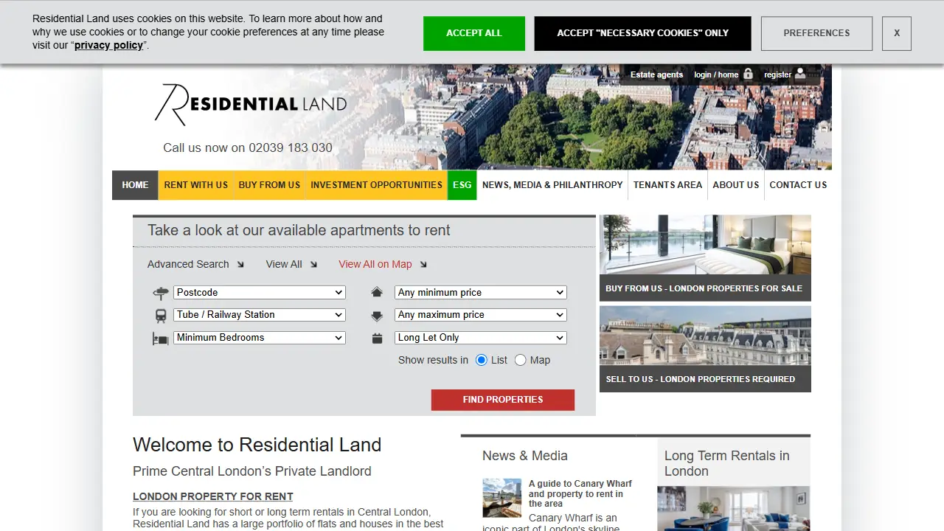Screen dimensions: 944x531
Task: Open the Minimum Bedrooms dropdown
Action: pos(260,337)
